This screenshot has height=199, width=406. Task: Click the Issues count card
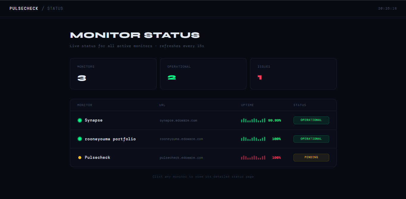point(293,74)
